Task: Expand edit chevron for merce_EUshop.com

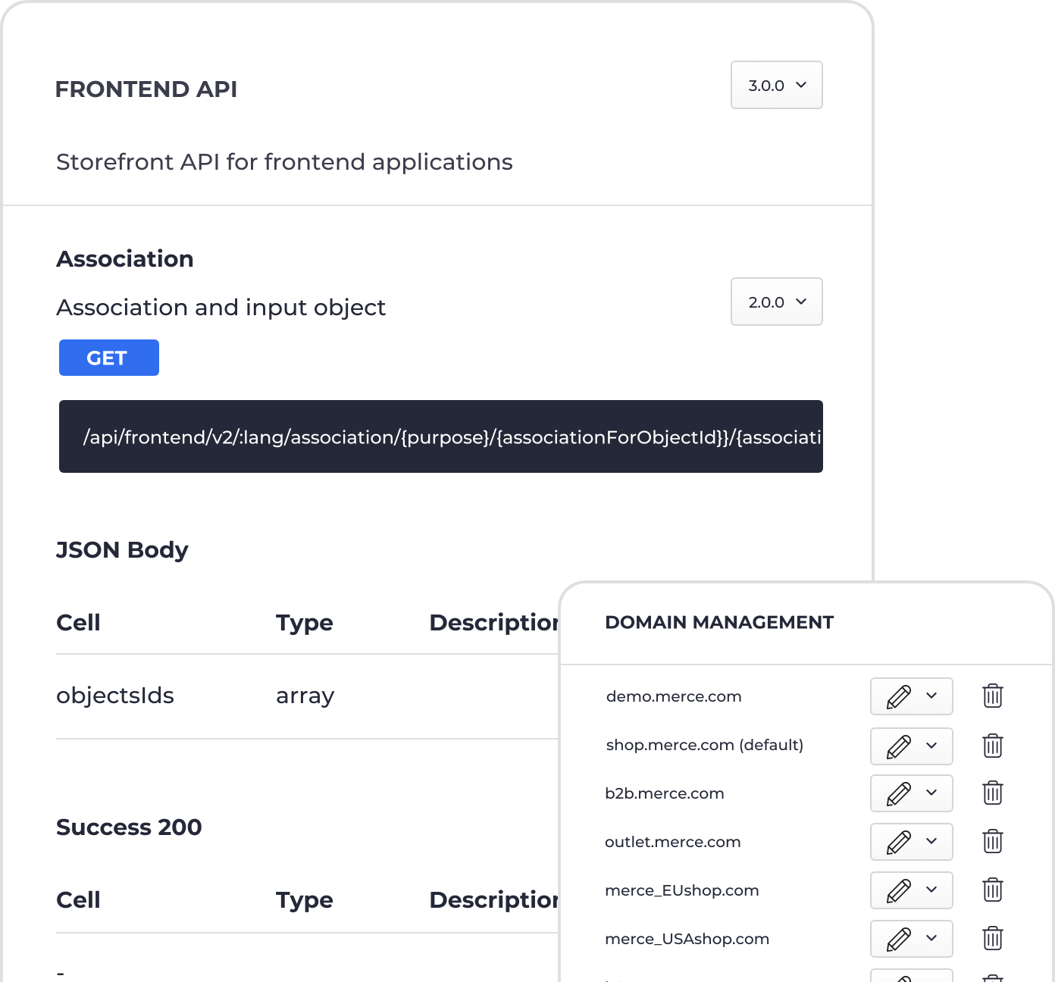Action: coord(931,890)
